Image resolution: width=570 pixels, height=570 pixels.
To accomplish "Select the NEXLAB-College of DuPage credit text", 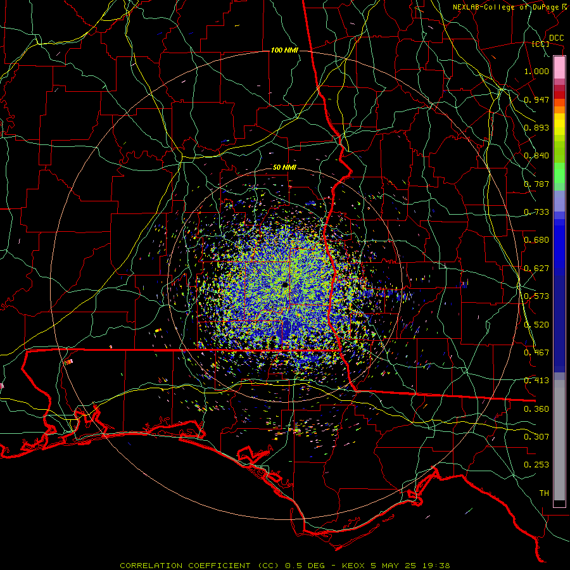I will pyautogui.click(x=511, y=7).
